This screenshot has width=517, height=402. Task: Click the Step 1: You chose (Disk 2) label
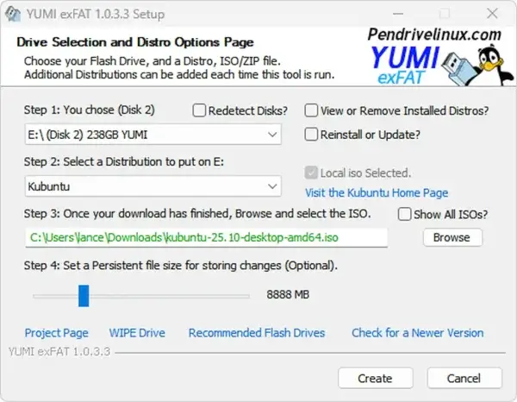89,110
